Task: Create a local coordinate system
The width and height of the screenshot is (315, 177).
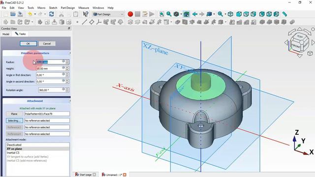Action: click(x=98, y=22)
